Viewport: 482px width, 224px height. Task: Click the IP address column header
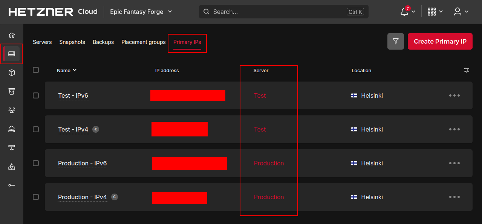pyautogui.click(x=167, y=70)
